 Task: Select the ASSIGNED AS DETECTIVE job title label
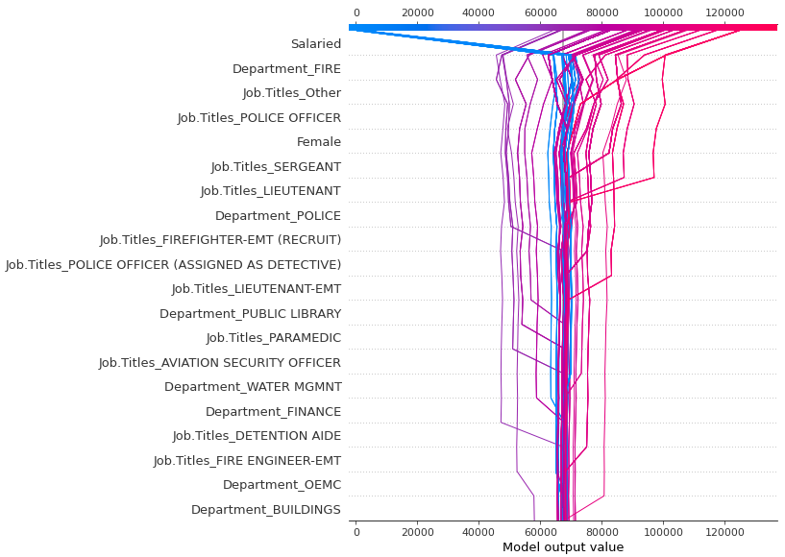pos(173,265)
